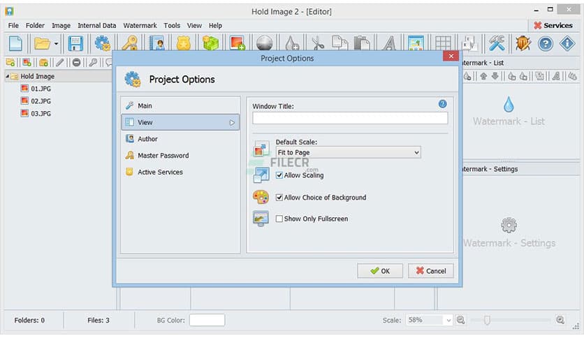The image size is (584, 338).
Task: Click the OK button
Action: [x=380, y=271]
